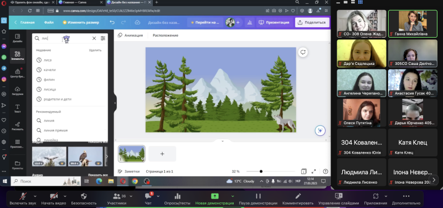Open the Projects panel in Canva sidebar
This screenshot has height=208, width=443.
coord(18,165)
